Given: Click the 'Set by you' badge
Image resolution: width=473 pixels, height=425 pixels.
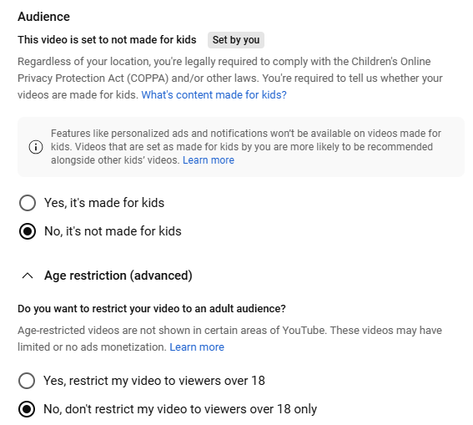Looking at the screenshot, I should tap(236, 40).
